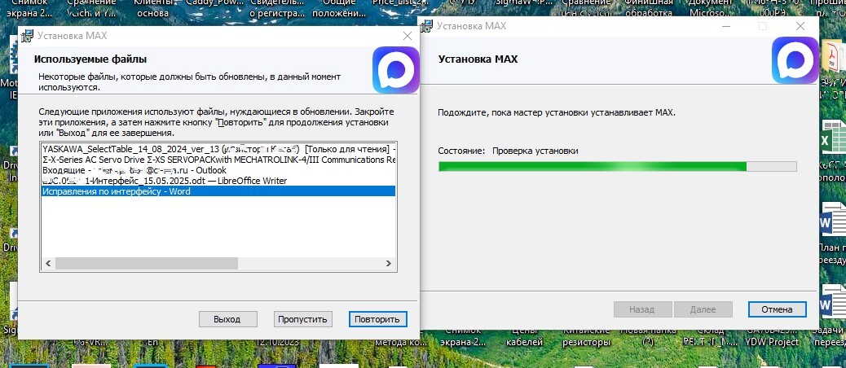Image resolution: width=846 pixels, height=368 pixels.
Task: Click the horizontal scrollbar thumb in app list
Action: (x=146, y=263)
